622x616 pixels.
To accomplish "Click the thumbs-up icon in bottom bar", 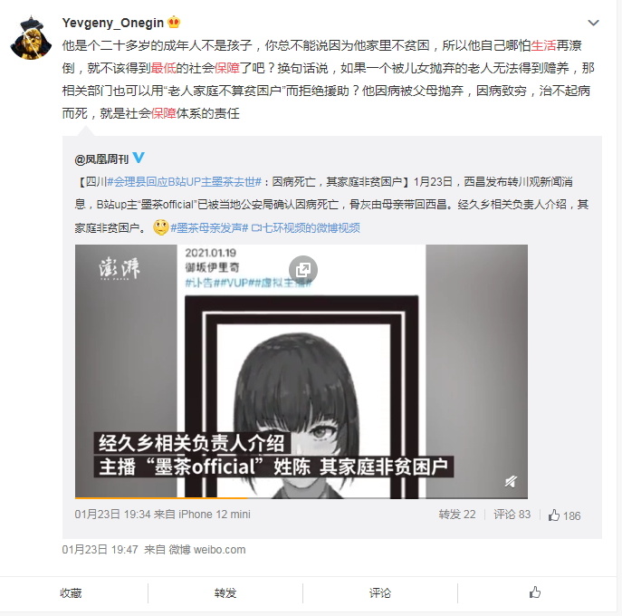I will [x=535, y=592].
